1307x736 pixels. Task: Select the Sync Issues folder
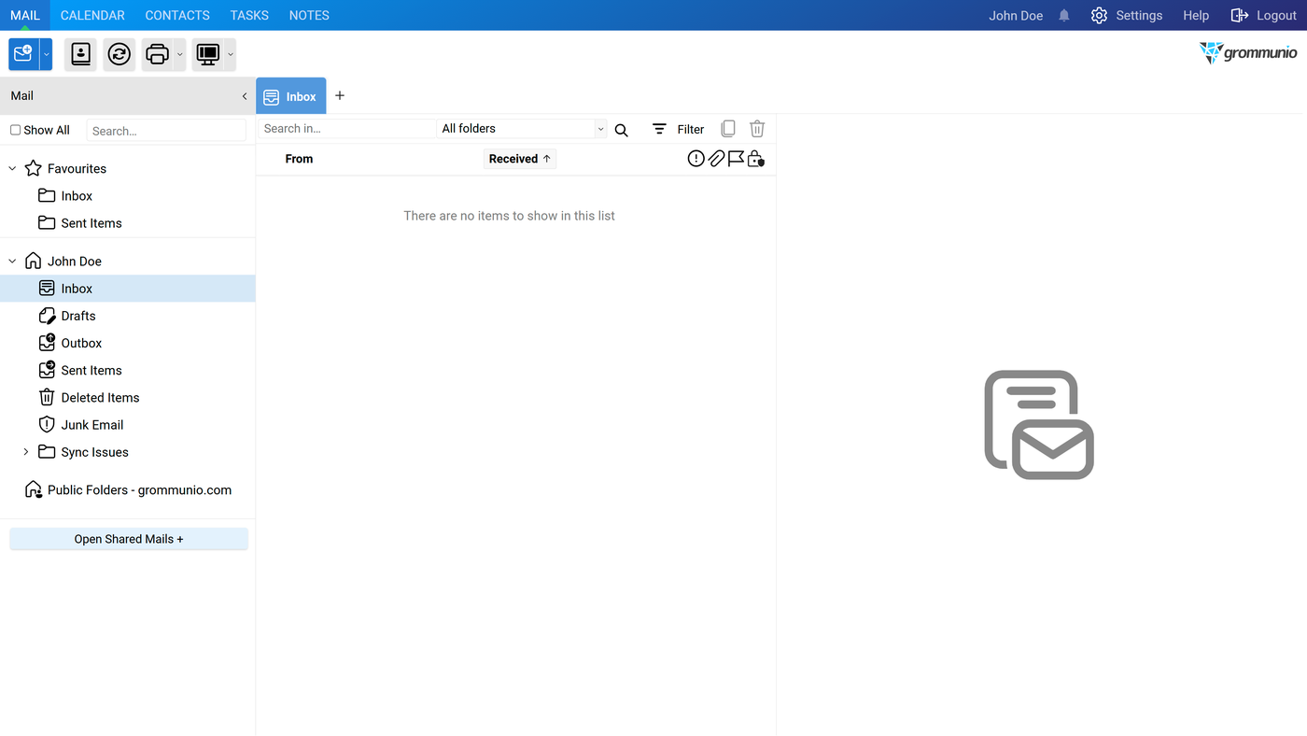pos(94,452)
